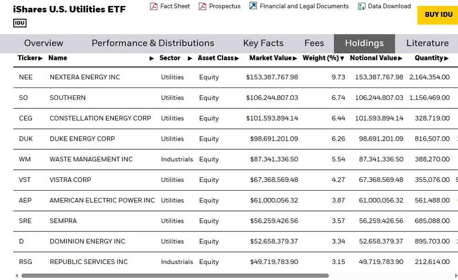Screen dimensions: 458x280
Task: Select the Financial and Legal Documents external-link icon
Action: (252, 6)
